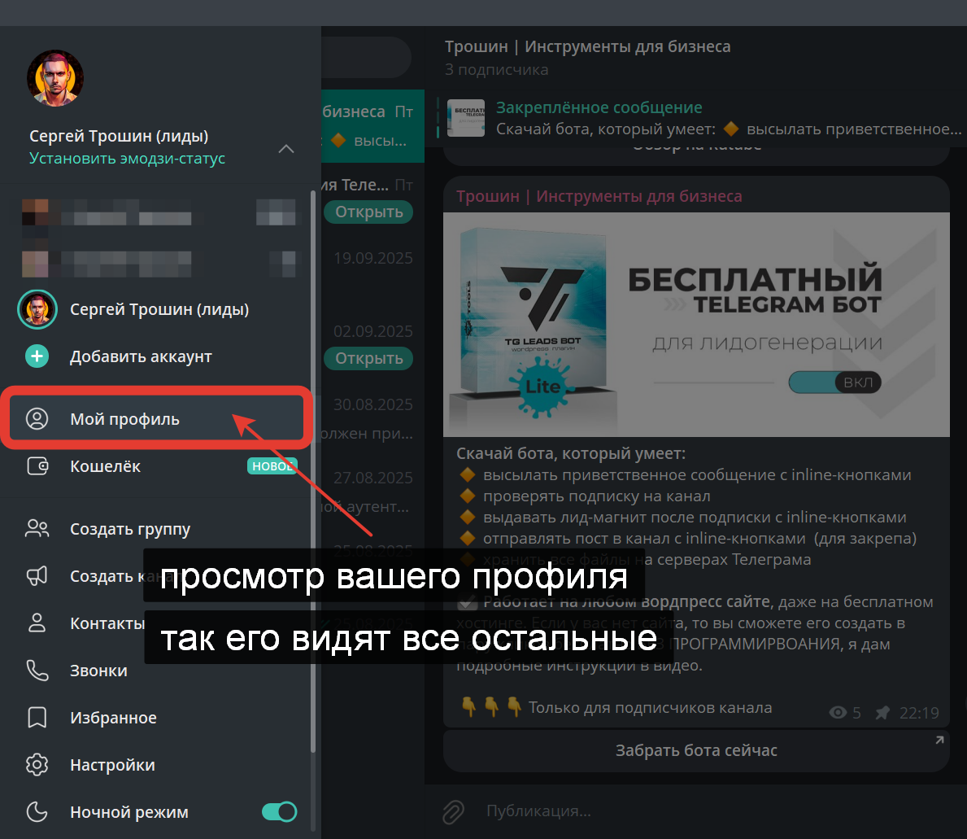Click the large profile avatar at top

click(x=54, y=78)
